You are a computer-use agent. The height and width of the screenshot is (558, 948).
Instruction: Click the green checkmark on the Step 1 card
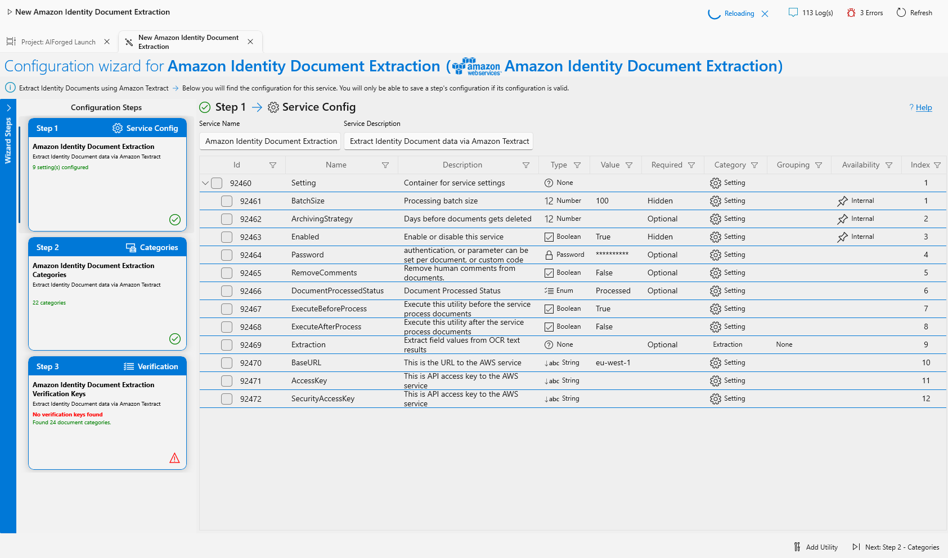tap(175, 220)
